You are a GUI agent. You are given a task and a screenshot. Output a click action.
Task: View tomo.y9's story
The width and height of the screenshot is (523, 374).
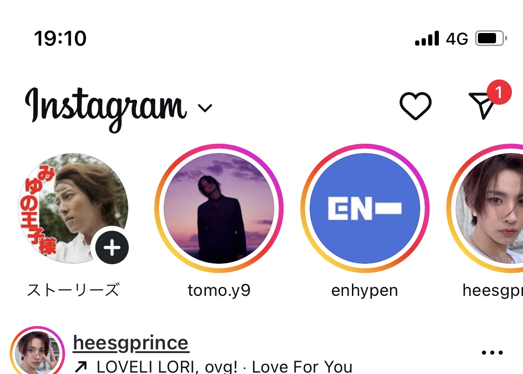(218, 208)
